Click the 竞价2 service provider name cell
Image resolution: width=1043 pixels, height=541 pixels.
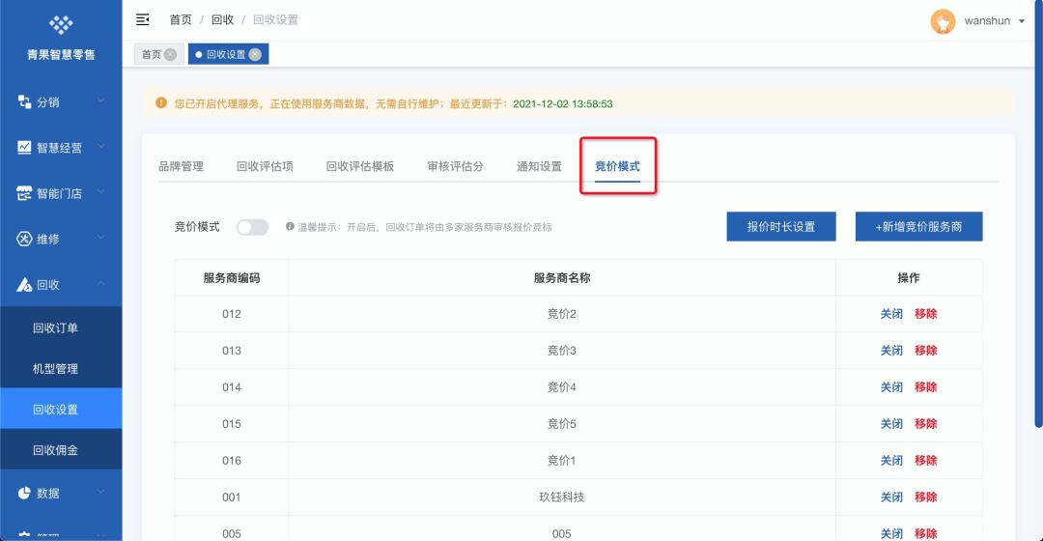562,314
